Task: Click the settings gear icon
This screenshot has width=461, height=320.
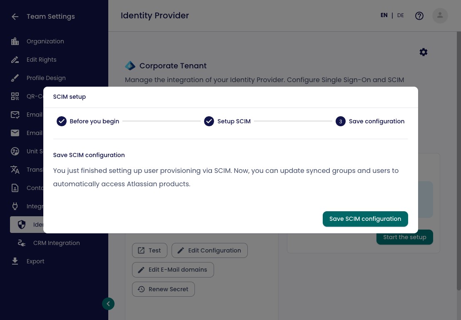Action: pos(424,52)
